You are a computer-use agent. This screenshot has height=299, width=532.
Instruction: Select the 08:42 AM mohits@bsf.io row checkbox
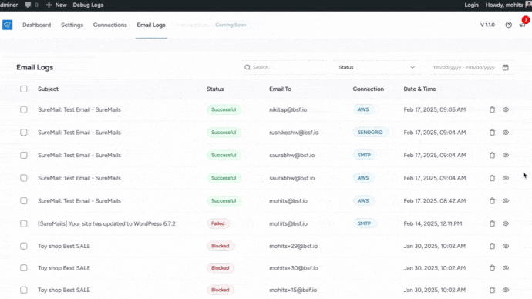click(23, 200)
